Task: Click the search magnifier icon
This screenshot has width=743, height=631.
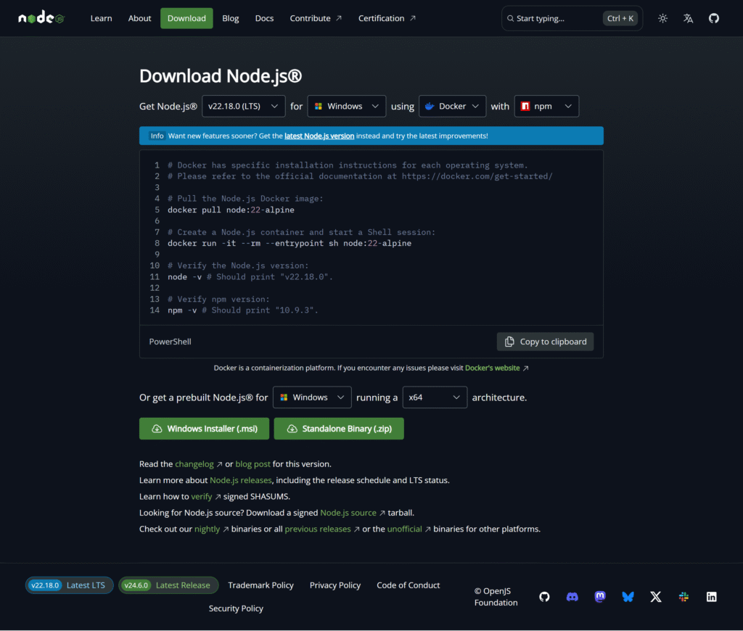Action: [510, 18]
